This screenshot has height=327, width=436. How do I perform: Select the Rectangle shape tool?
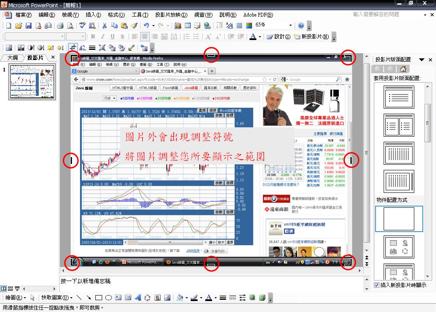click(99, 298)
